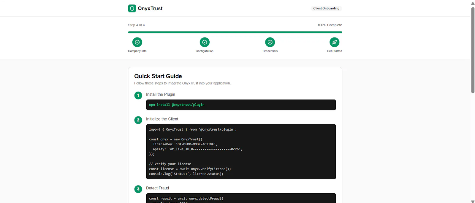Click the "Company Info" step label
The image size is (475, 203).
[137, 51]
